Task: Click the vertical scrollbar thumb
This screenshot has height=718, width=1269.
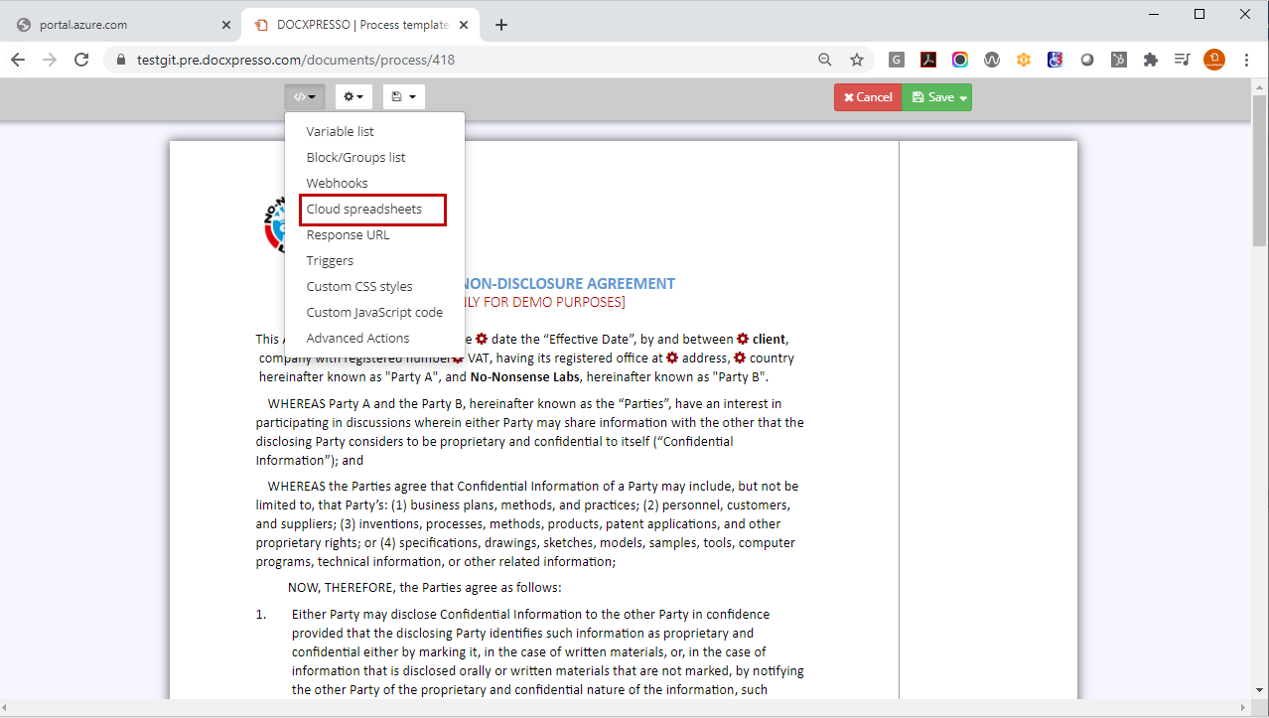Action: pos(1260,171)
